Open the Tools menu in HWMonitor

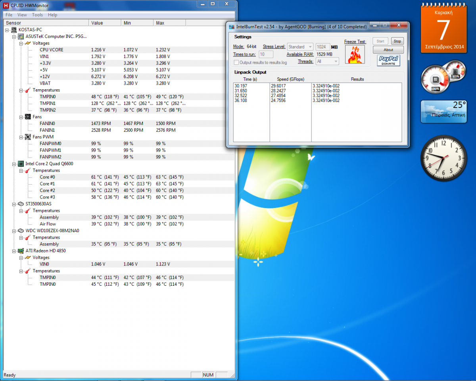pos(37,15)
